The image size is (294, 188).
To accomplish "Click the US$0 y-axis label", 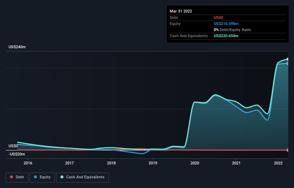I will 13,146.
